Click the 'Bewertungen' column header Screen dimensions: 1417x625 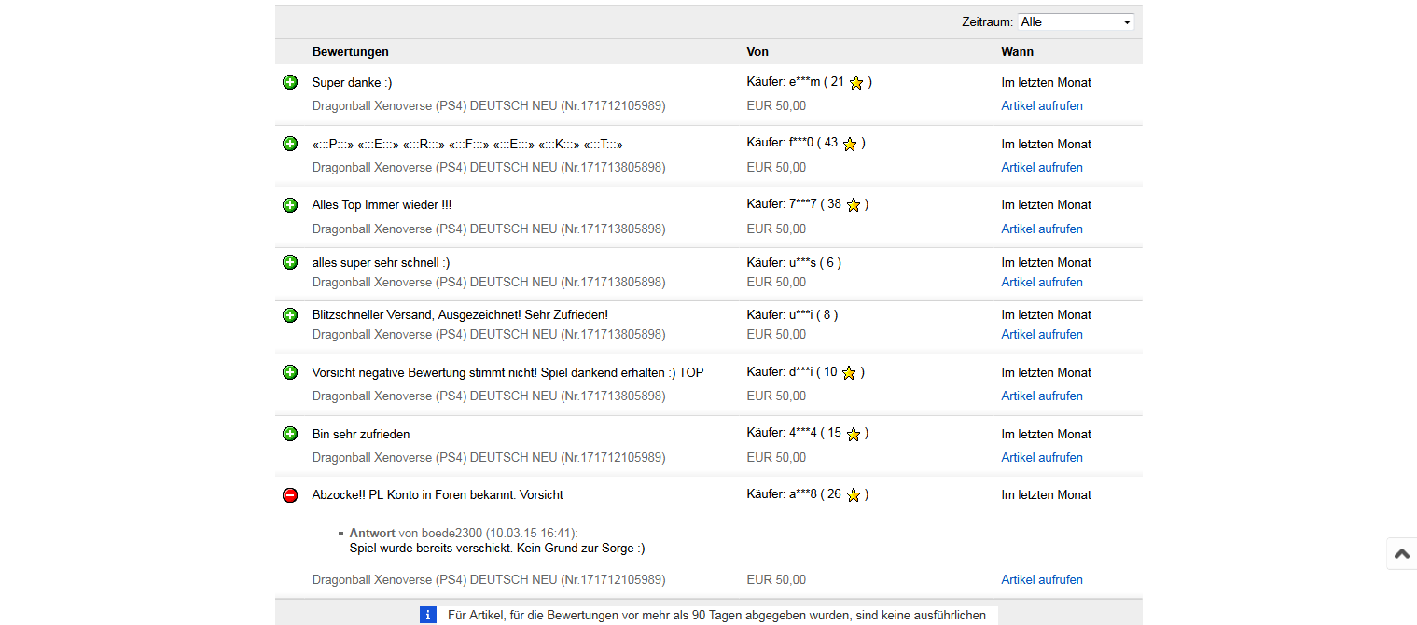pos(350,52)
